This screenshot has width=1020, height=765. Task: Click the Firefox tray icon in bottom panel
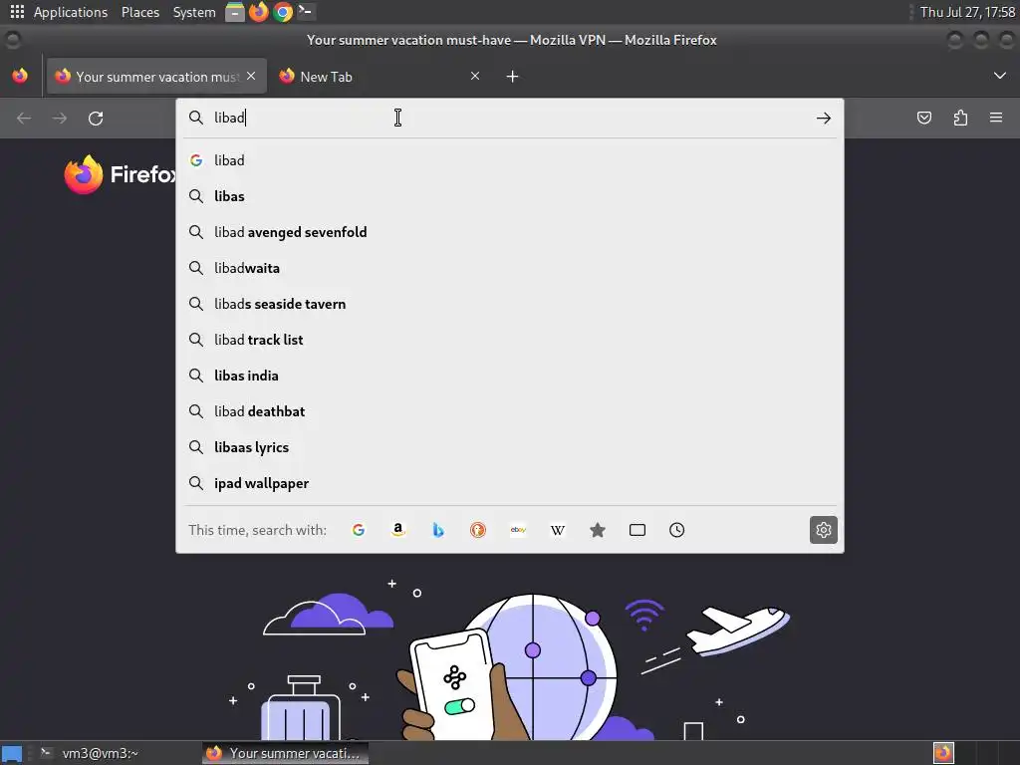pyautogui.click(x=944, y=753)
